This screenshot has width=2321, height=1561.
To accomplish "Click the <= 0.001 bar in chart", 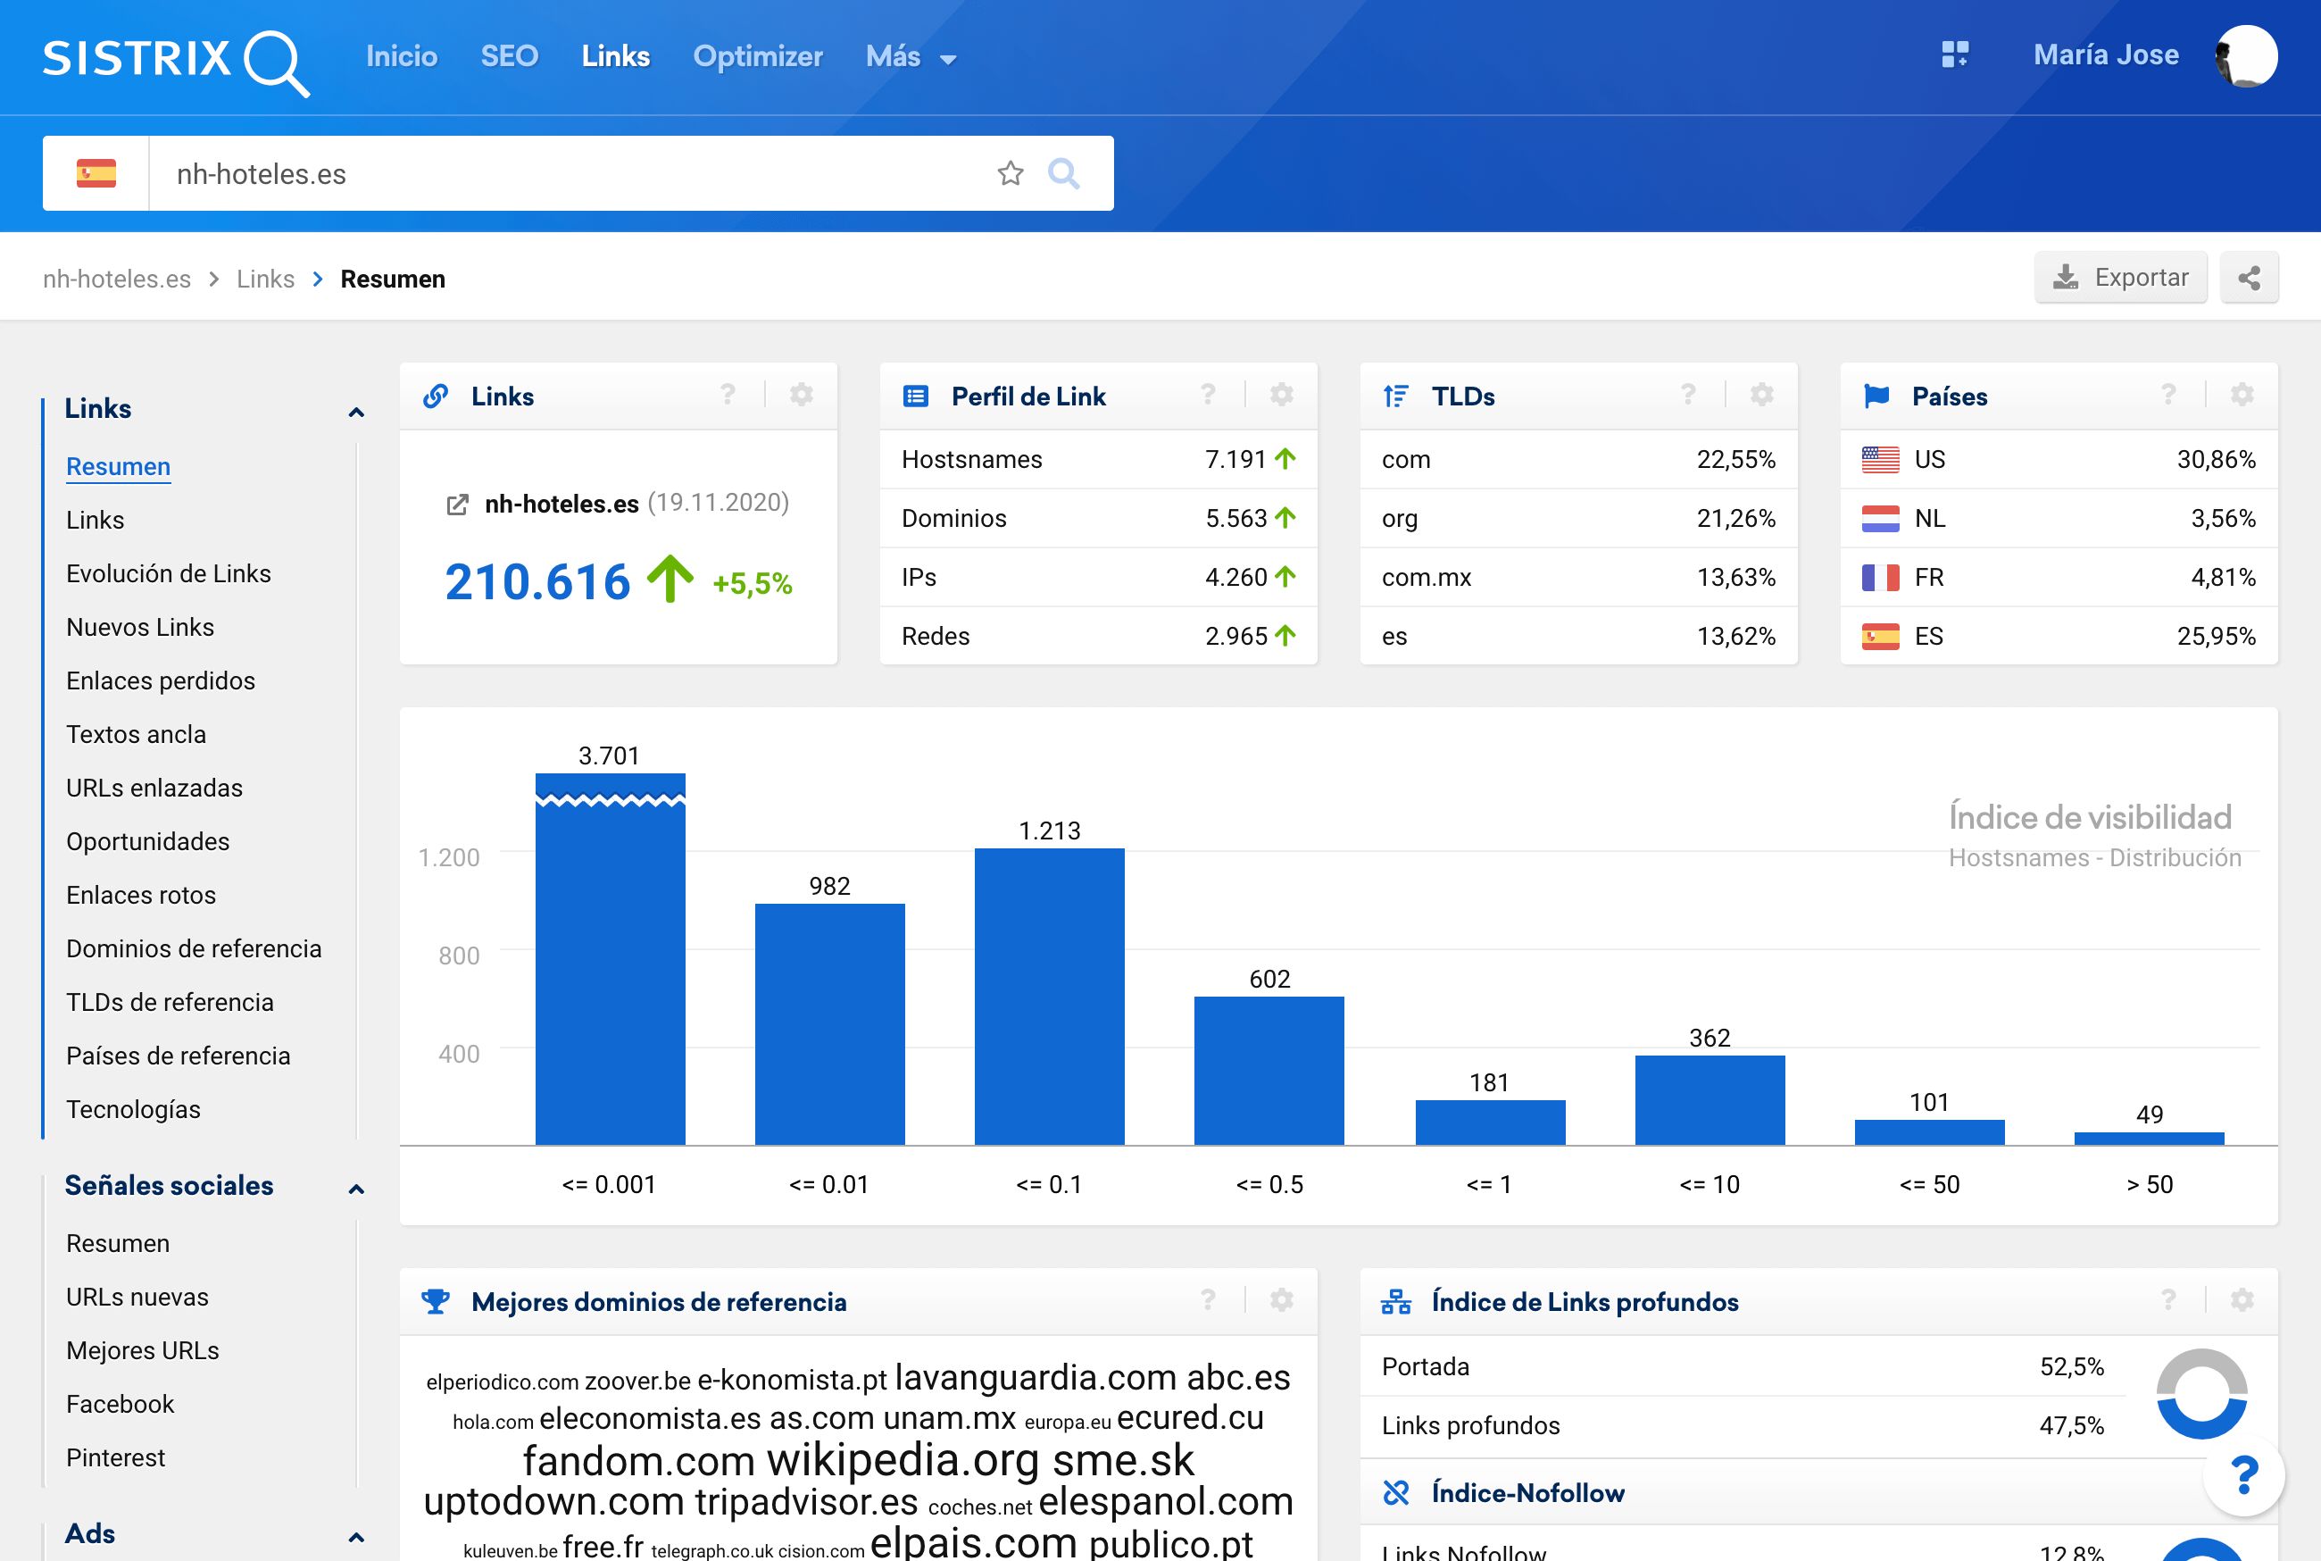I will pyautogui.click(x=610, y=959).
